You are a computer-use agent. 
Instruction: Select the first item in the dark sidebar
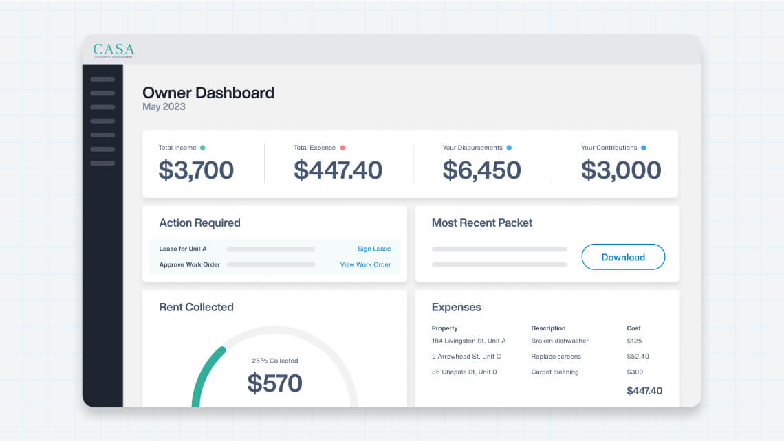102,79
